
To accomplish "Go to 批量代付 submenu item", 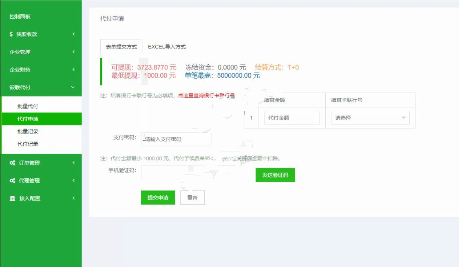I will coord(28,106).
